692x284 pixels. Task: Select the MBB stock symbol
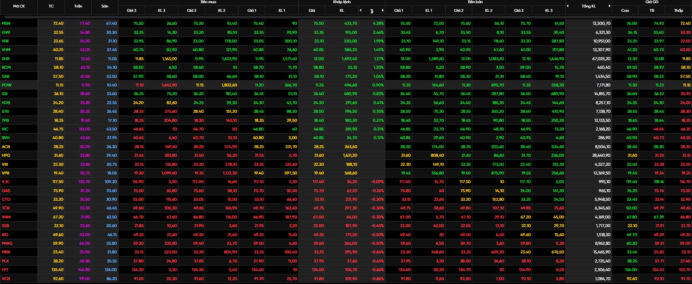tap(6, 252)
